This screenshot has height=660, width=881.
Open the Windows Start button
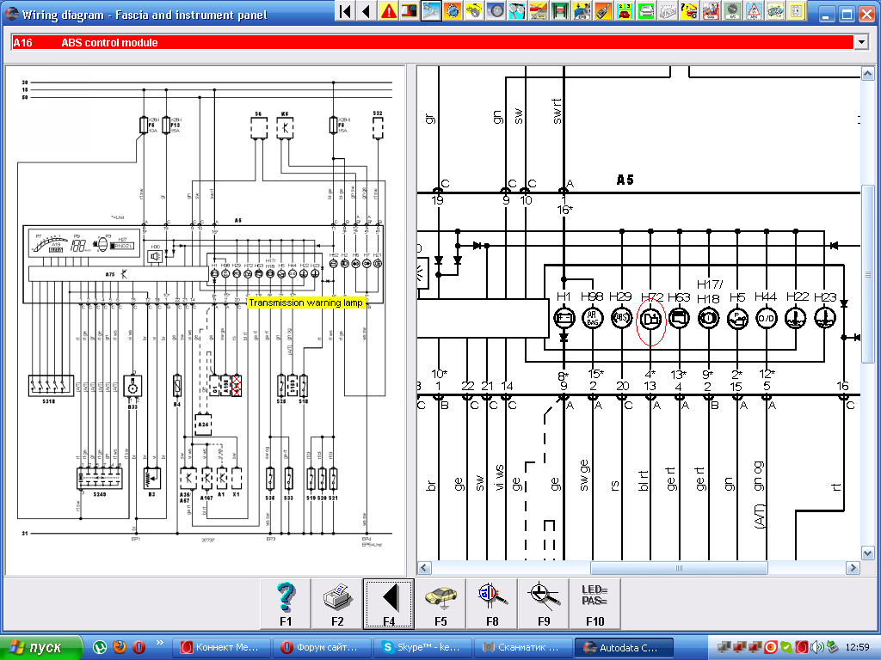click(40, 647)
